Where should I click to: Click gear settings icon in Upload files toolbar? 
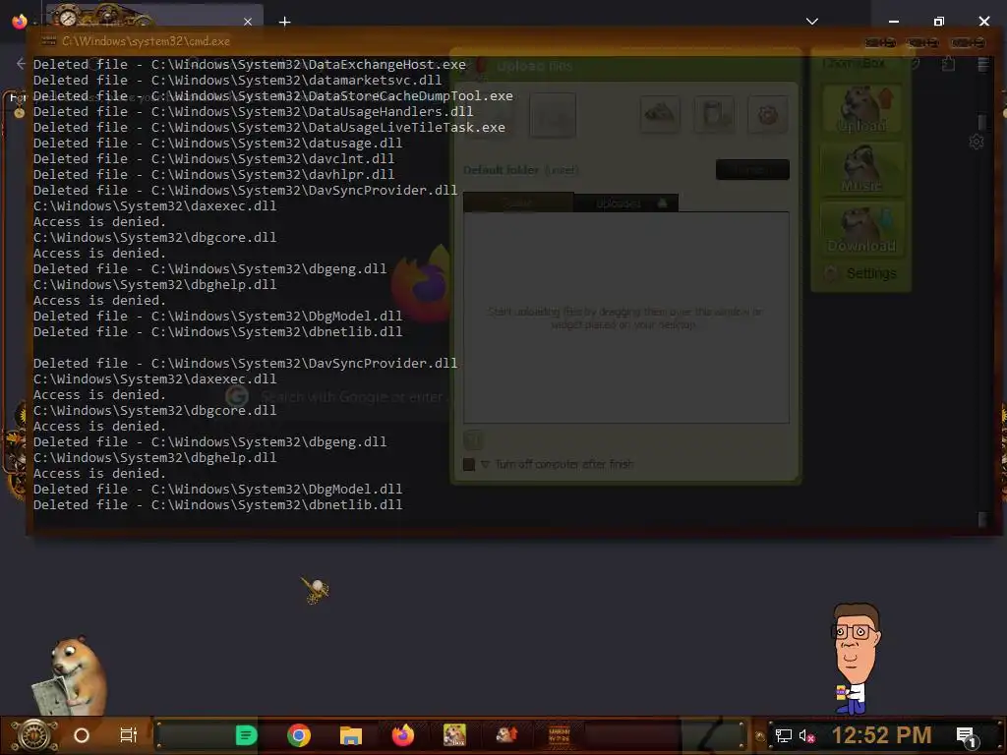(x=767, y=116)
